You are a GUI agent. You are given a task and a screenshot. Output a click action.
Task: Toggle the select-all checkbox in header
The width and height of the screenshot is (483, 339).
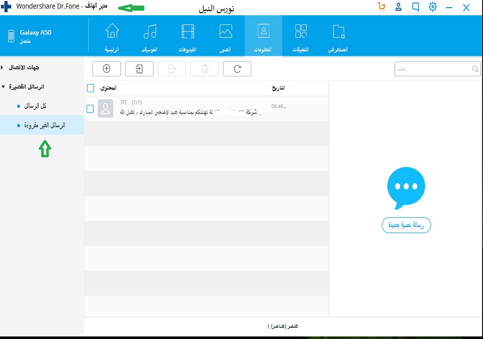(90, 88)
